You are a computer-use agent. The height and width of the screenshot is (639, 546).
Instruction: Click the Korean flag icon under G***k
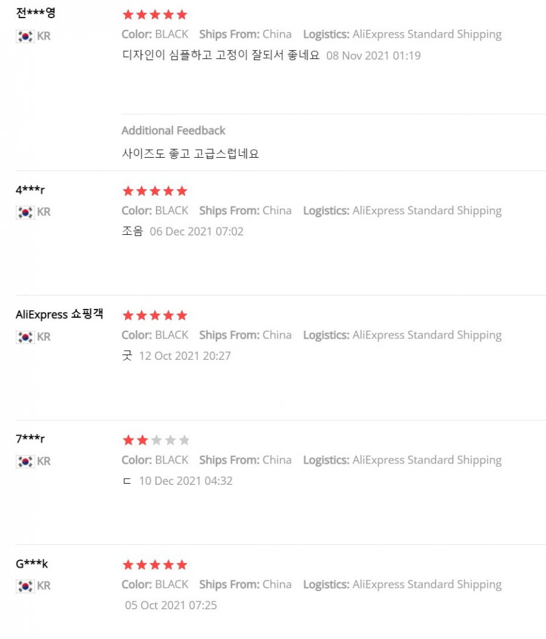click(25, 586)
